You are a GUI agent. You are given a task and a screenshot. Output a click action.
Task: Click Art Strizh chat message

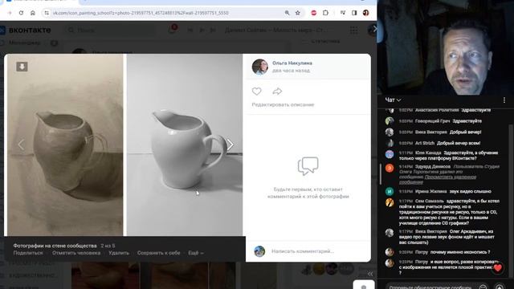pyautogui.click(x=433, y=143)
